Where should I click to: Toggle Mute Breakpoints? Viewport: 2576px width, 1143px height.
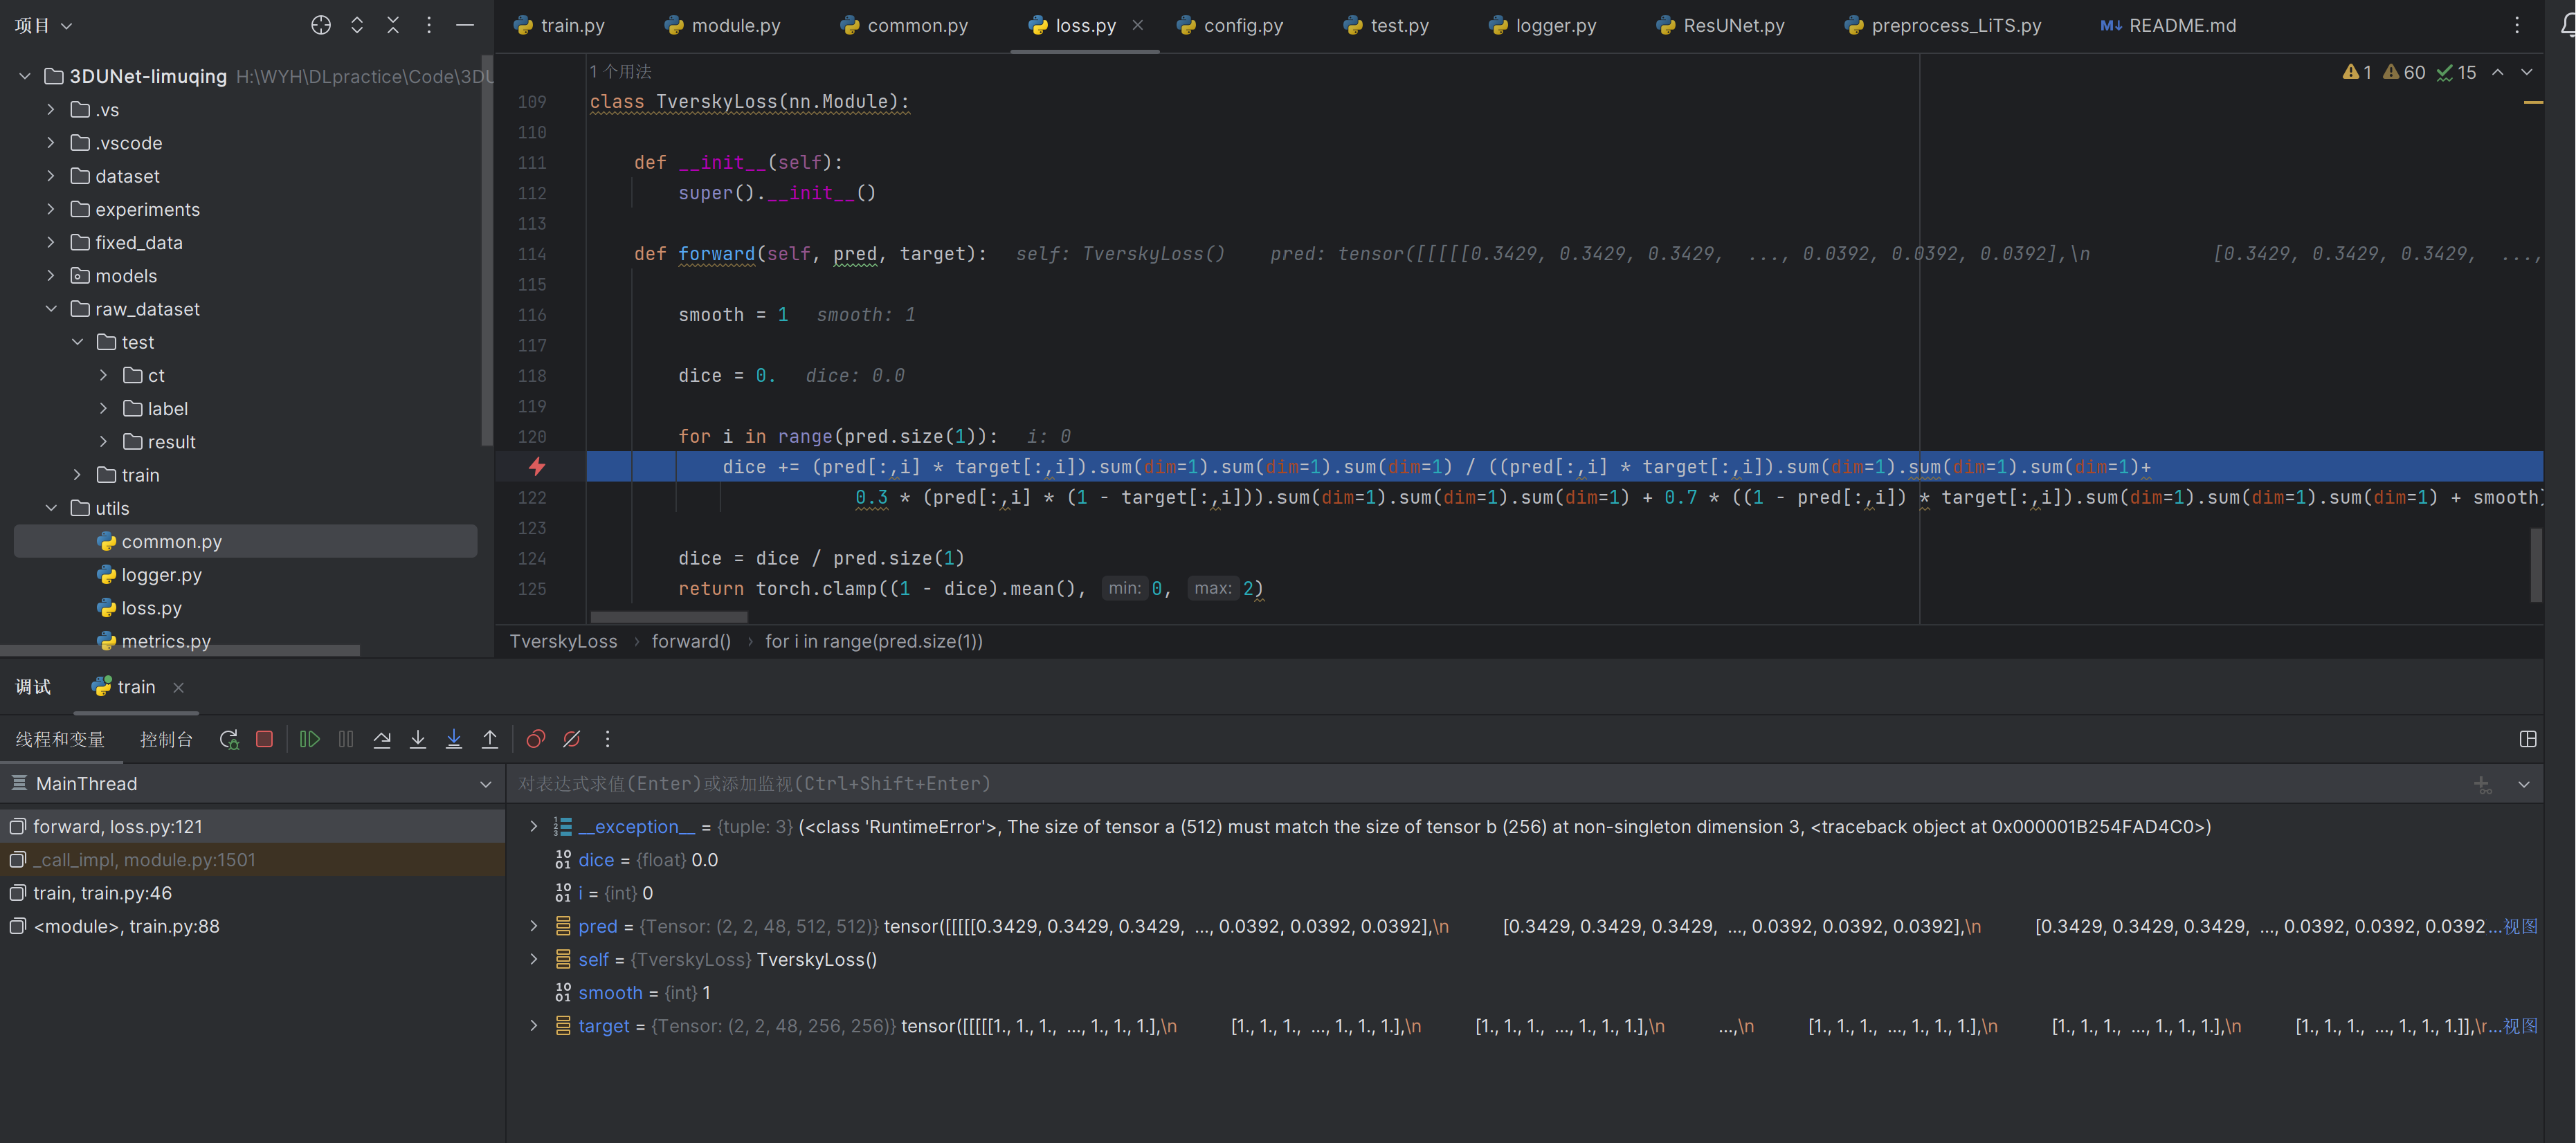tap(572, 739)
